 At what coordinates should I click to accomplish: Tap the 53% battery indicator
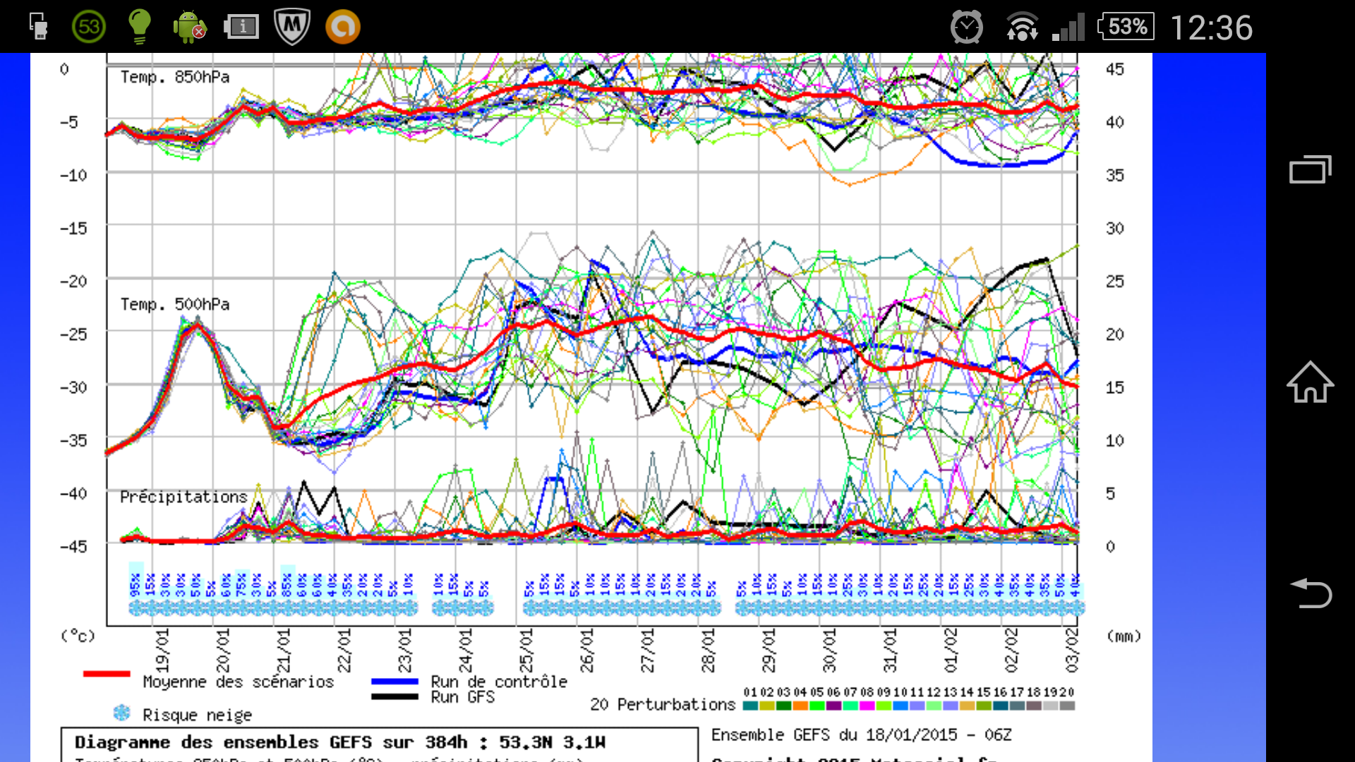(1126, 27)
